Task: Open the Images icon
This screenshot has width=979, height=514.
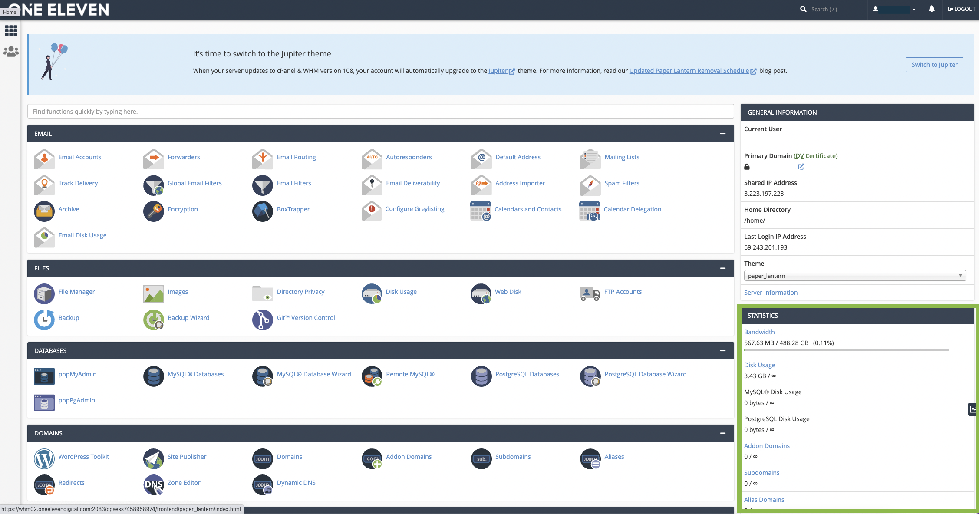Action: pyautogui.click(x=154, y=294)
